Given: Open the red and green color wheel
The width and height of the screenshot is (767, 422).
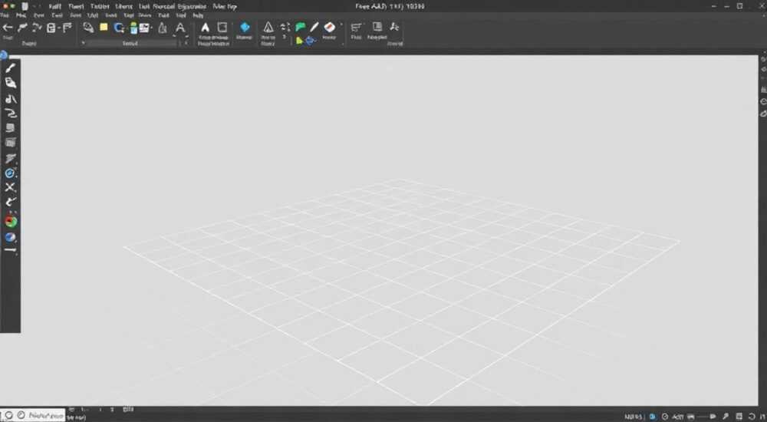Looking at the screenshot, I should (11, 221).
